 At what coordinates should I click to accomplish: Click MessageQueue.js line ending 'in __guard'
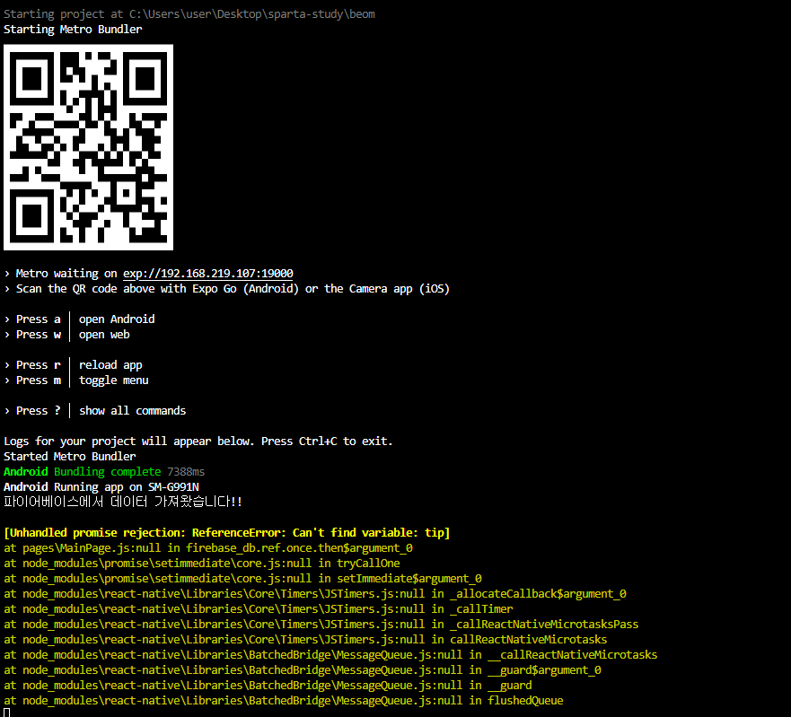click(268, 686)
